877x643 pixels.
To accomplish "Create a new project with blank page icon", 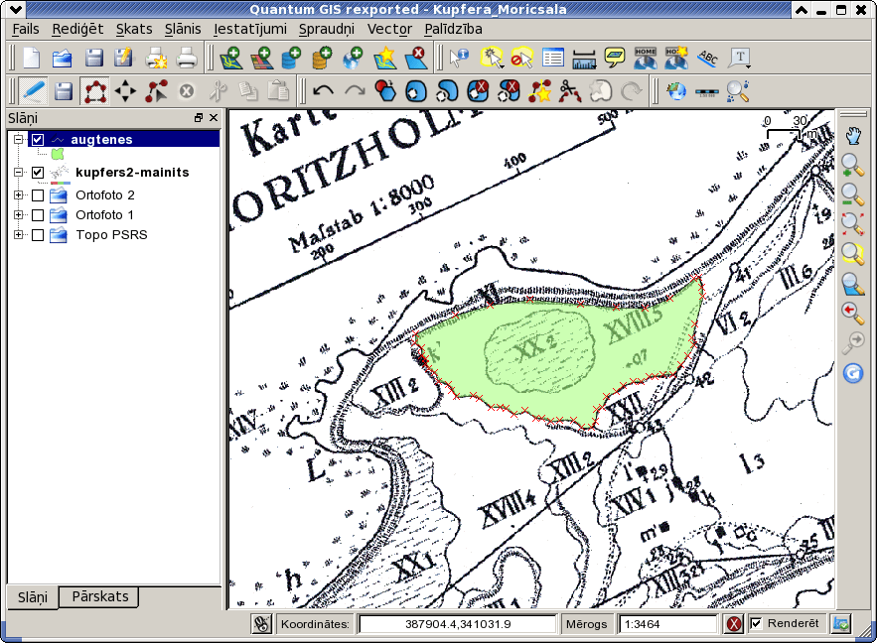I will [32, 59].
